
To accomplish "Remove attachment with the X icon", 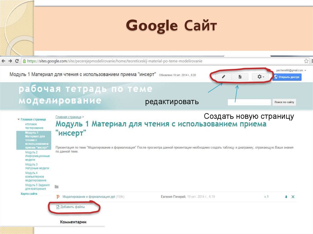I will click(293, 197).
